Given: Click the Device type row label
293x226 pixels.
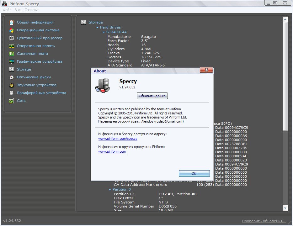Looking at the screenshot, I should click(x=118, y=61).
